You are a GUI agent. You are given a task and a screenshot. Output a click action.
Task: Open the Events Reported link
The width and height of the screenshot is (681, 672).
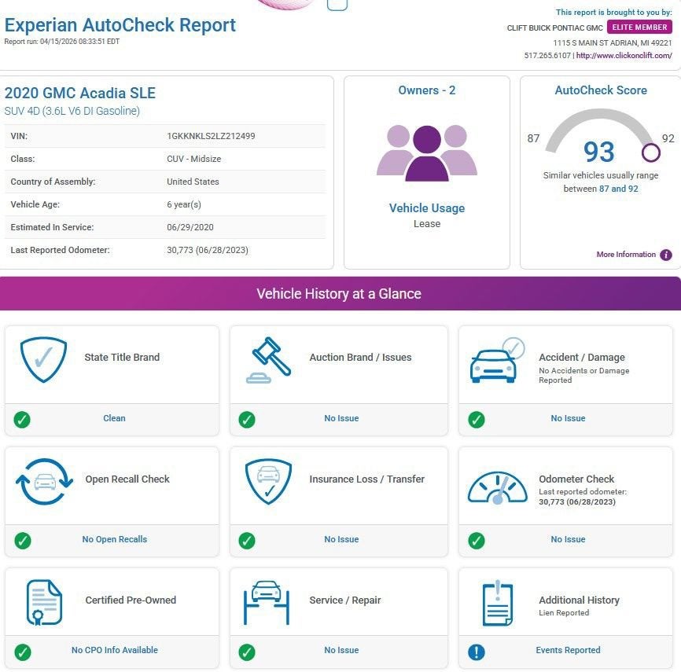coord(568,650)
